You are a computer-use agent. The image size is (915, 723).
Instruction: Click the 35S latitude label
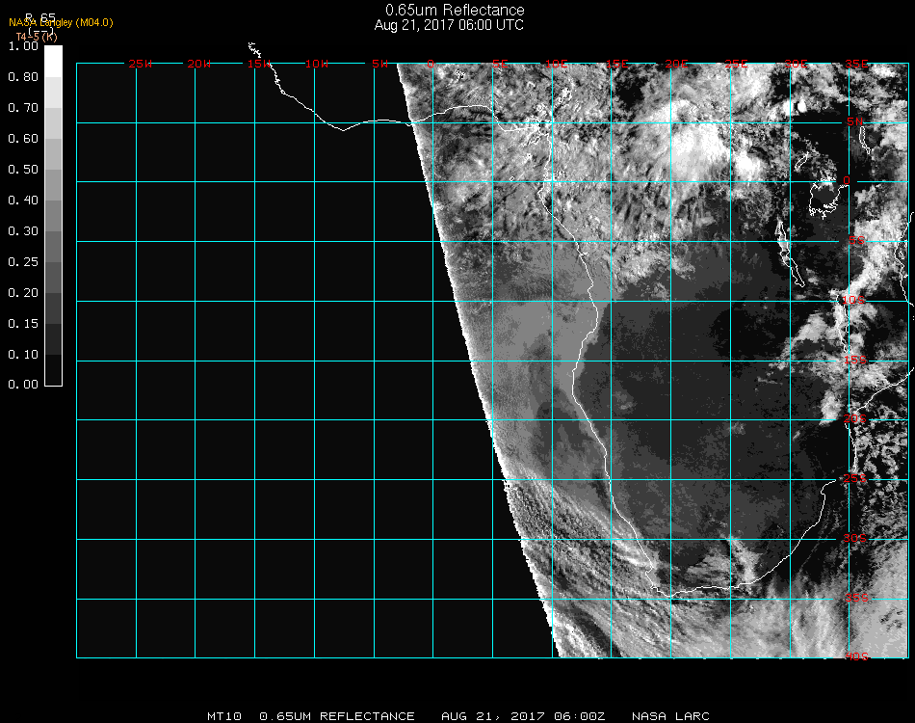[x=856, y=598]
